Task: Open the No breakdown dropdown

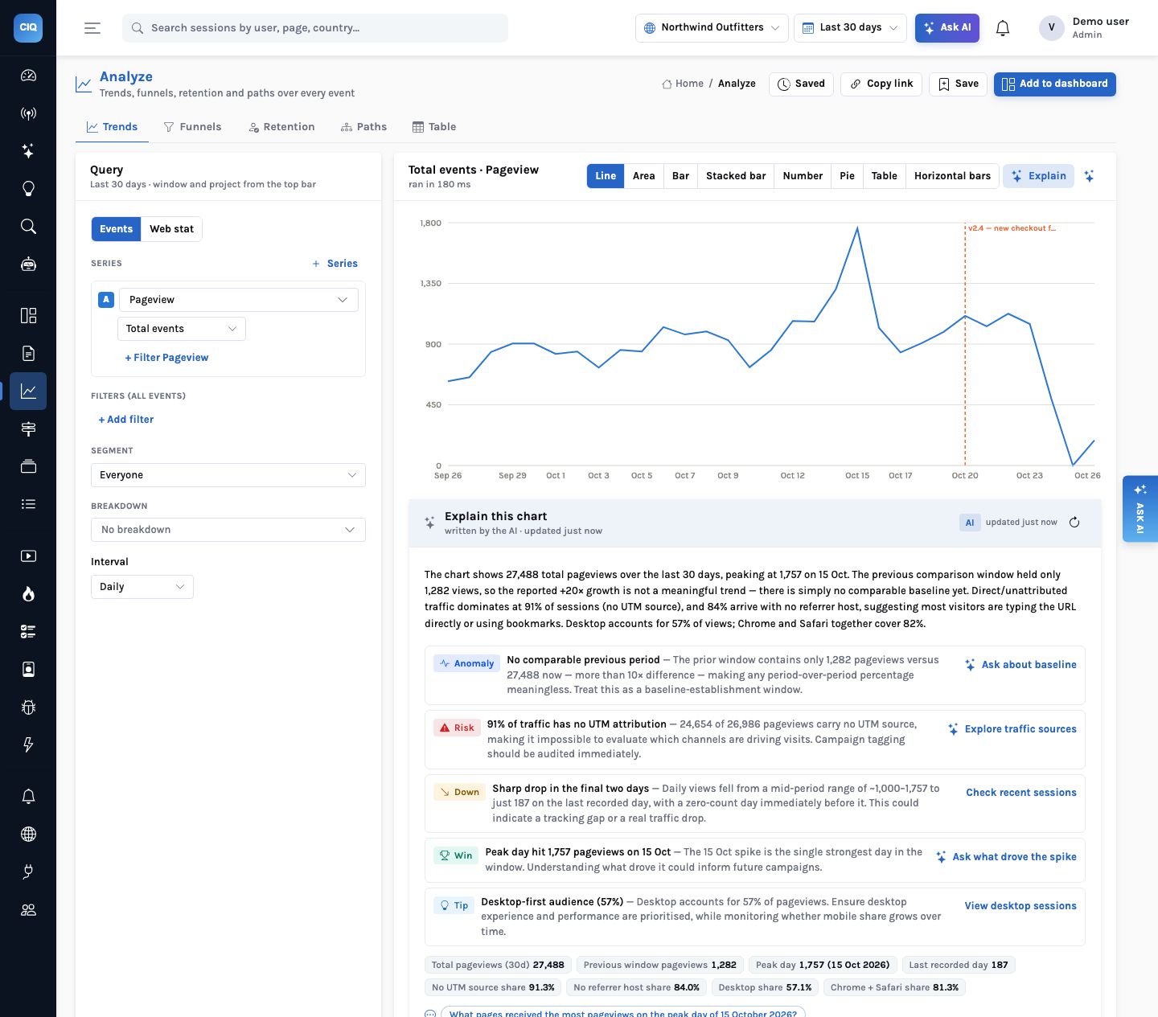Action: click(x=228, y=530)
